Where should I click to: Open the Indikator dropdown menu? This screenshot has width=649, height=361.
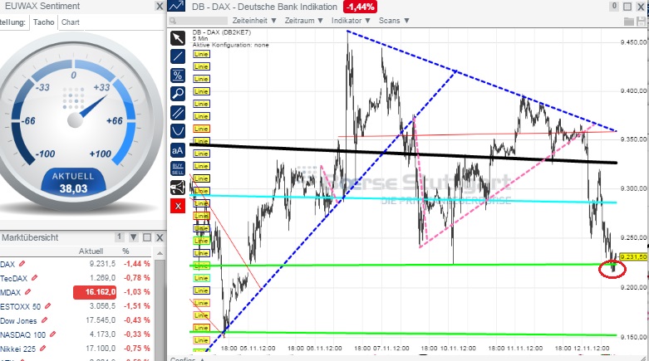pos(351,21)
